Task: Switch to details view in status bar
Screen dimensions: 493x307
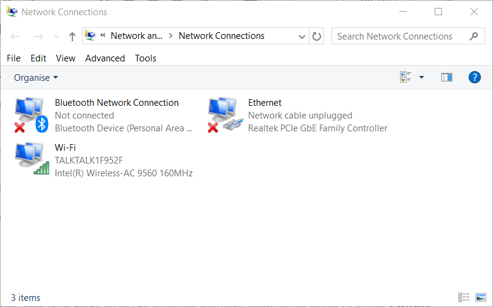Action: click(464, 297)
